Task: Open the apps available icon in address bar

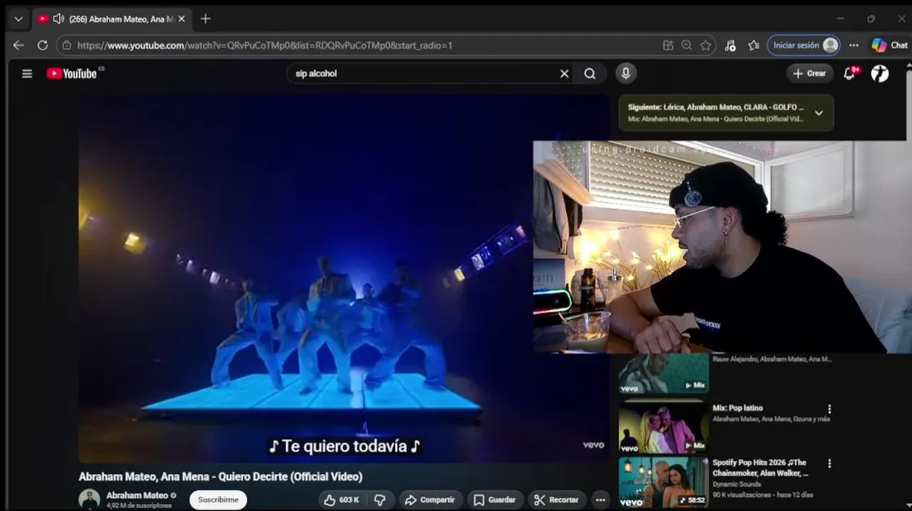Action: (x=668, y=45)
